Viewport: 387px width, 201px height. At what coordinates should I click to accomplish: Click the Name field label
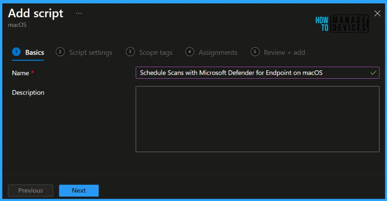point(21,73)
